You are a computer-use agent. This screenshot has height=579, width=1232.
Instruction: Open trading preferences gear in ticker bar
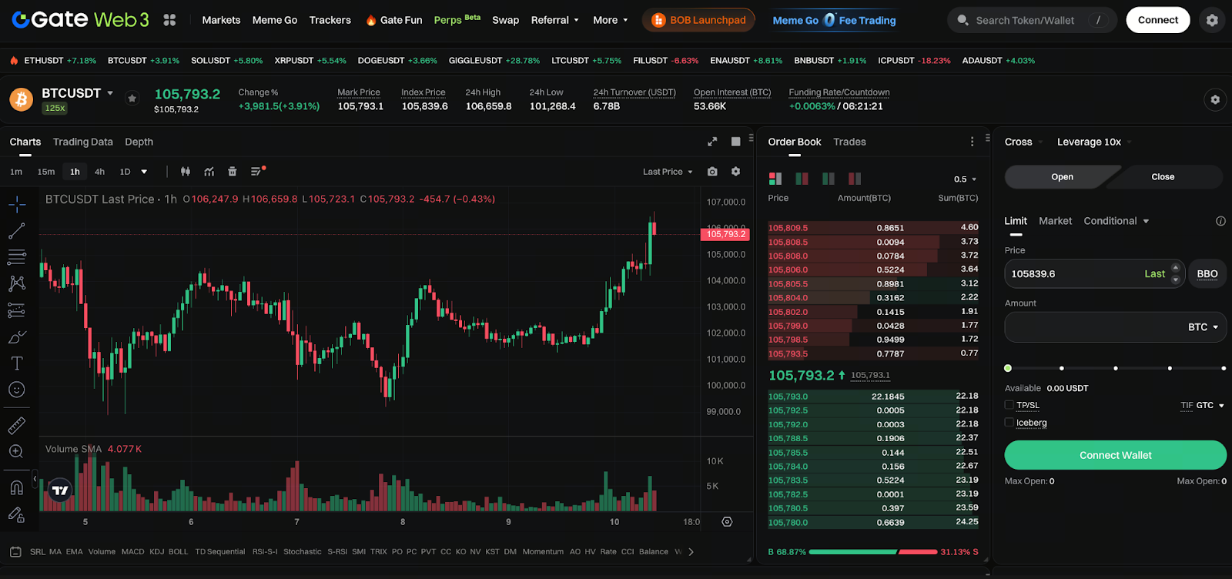tap(1215, 99)
